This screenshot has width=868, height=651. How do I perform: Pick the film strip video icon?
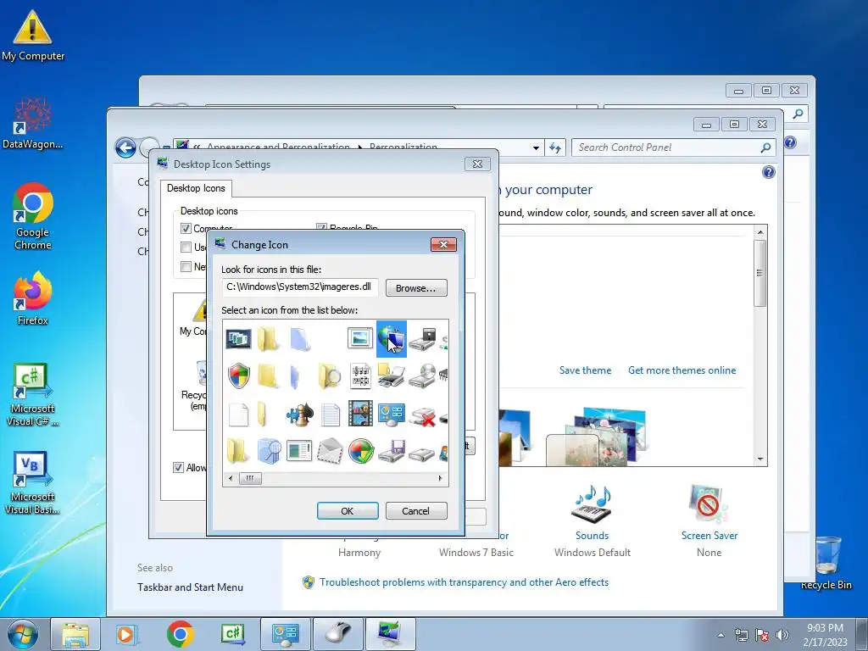point(360,414)
